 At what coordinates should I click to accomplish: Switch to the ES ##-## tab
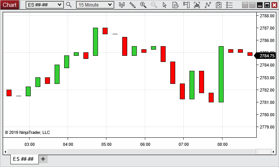point(23,159)
